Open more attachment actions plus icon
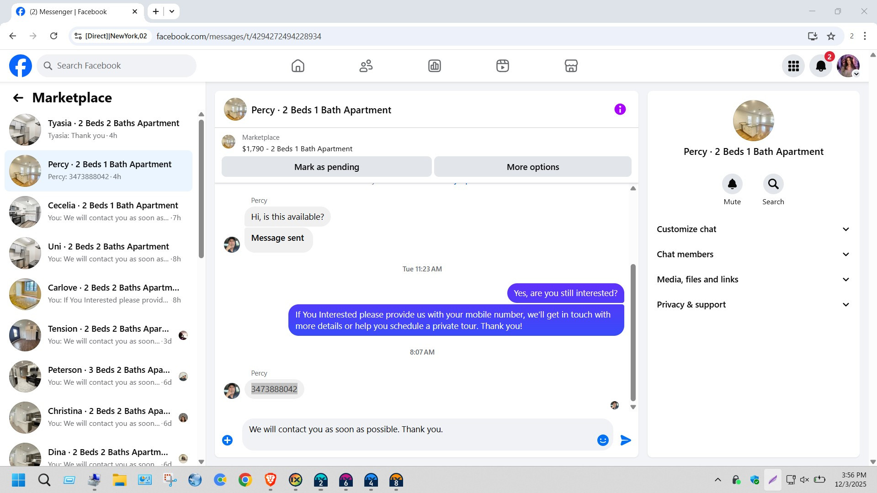 coord(227,440)
